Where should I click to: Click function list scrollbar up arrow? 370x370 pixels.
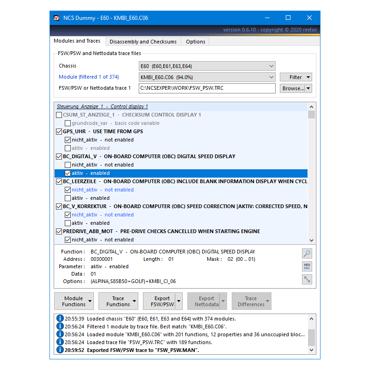[x=311, y=107]
